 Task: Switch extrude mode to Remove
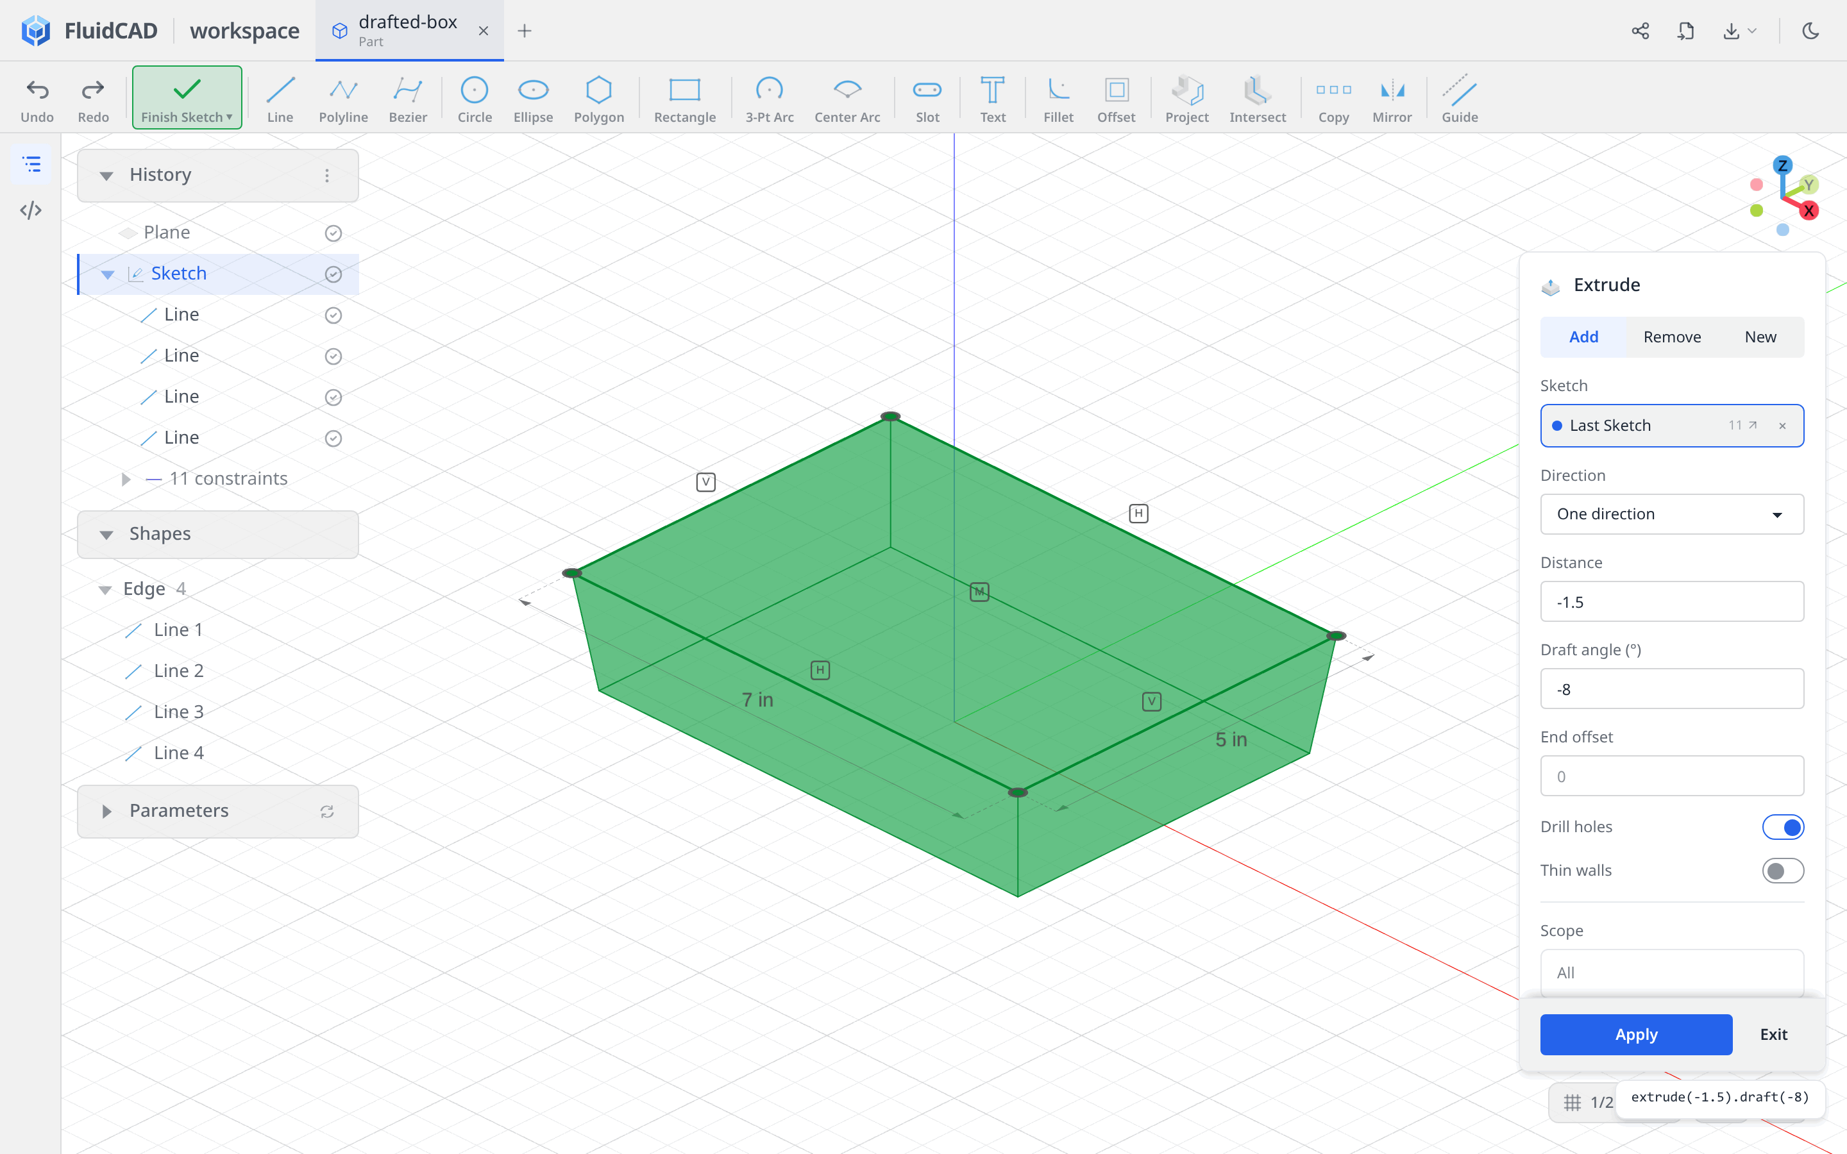coord(1671,337)
